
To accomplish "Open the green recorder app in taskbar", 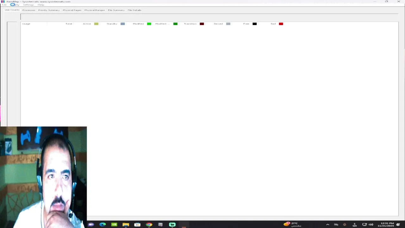I will pos(172,225).
